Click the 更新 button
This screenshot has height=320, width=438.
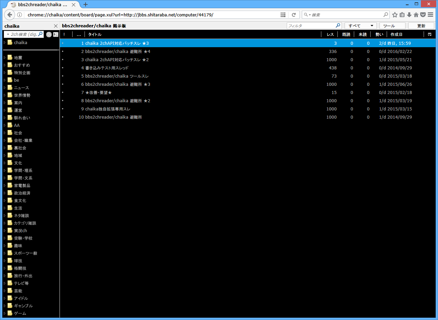421,26
